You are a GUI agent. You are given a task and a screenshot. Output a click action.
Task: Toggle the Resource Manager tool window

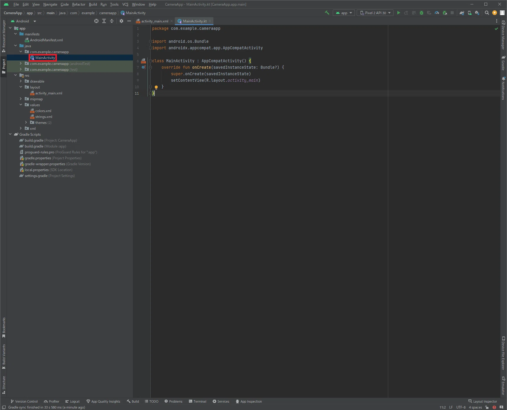click(4, 36)
